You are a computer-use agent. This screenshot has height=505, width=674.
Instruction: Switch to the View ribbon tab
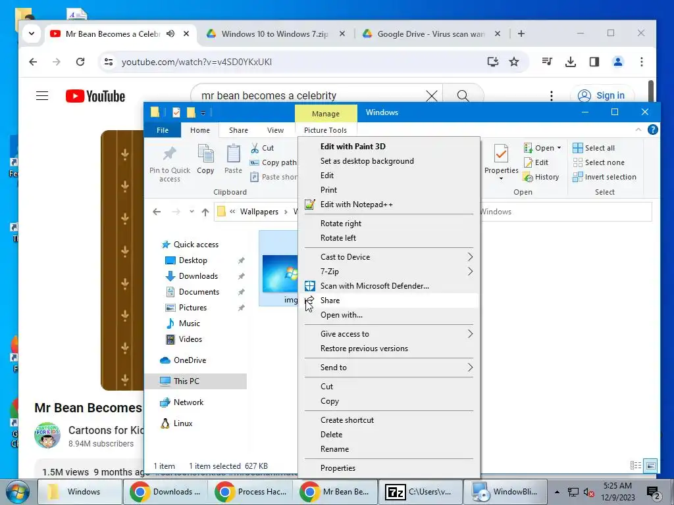(275, 130)
